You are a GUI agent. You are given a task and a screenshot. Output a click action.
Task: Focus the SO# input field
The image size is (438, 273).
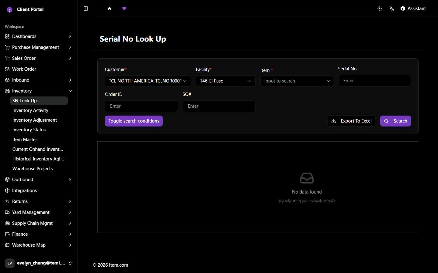click(219, 106)
